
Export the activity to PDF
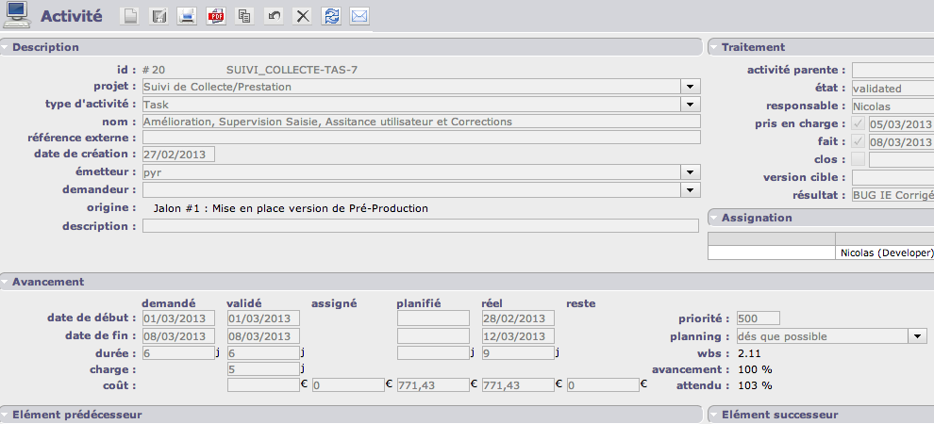[x=216, y=16]
